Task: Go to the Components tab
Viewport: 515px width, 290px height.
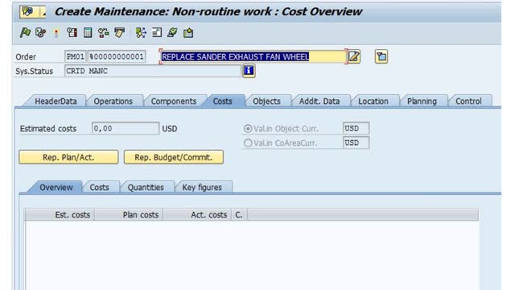Action: 174,101
